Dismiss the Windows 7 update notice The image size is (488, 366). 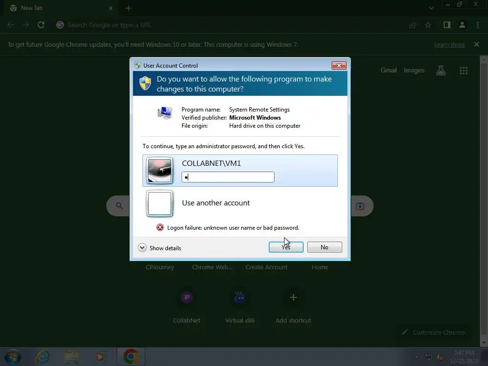pos(476,44)
